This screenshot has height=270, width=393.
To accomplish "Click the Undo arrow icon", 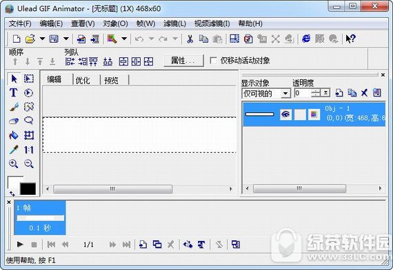I will [x=139, y=39].
